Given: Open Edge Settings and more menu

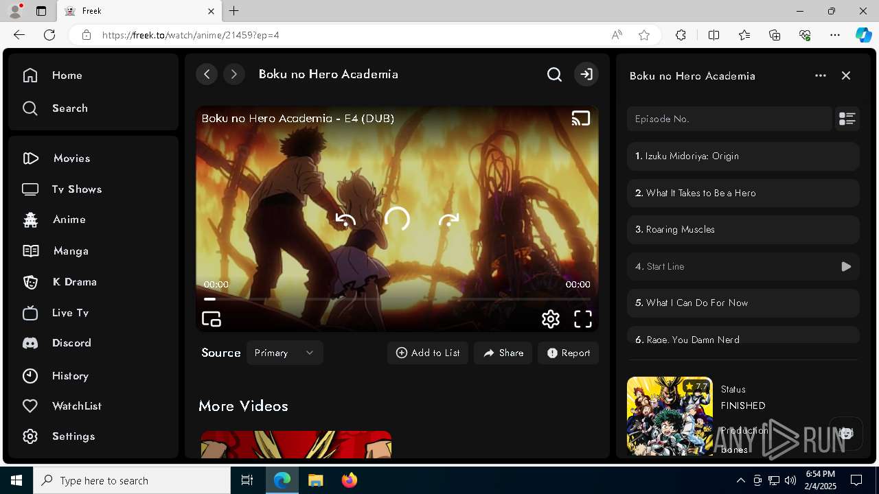Looking at the screenshot, I should click(835, 35).
